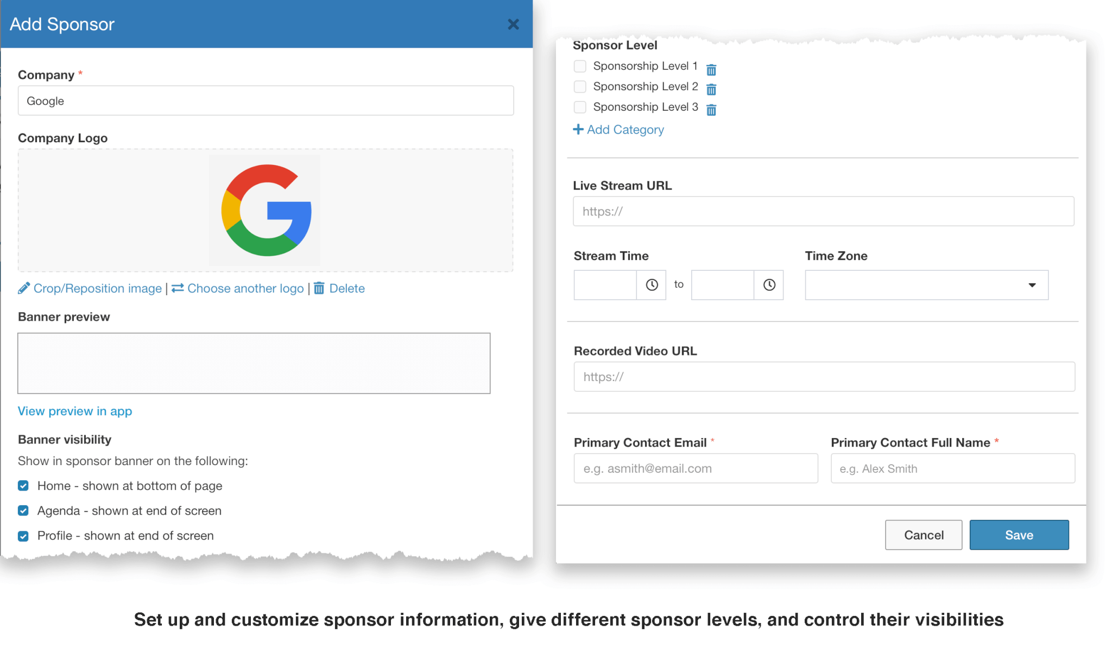The width and height of the screenshot is (1112, 667).
Task: Disable Agenda shown at end of screen
Action: [23, 510]
